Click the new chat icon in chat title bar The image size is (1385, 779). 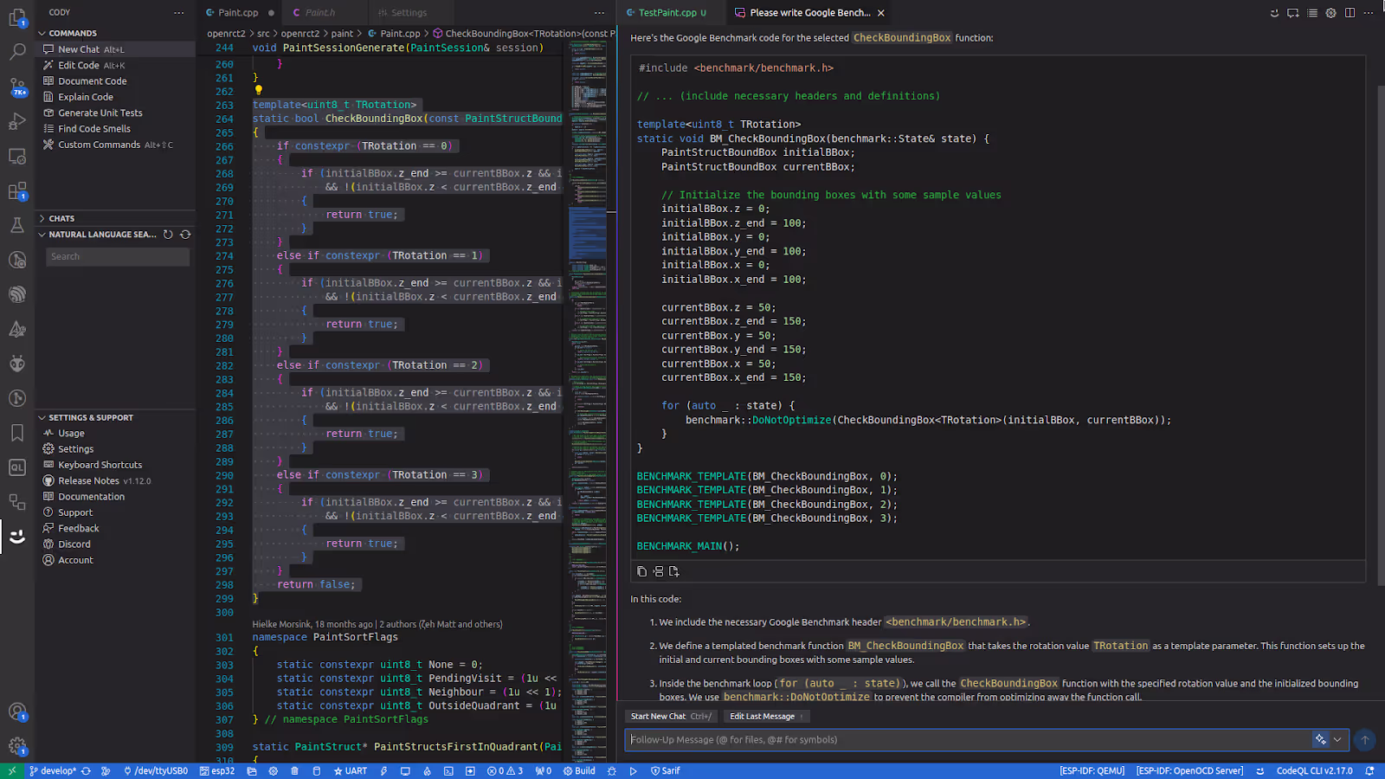(x=1293, y=13)
